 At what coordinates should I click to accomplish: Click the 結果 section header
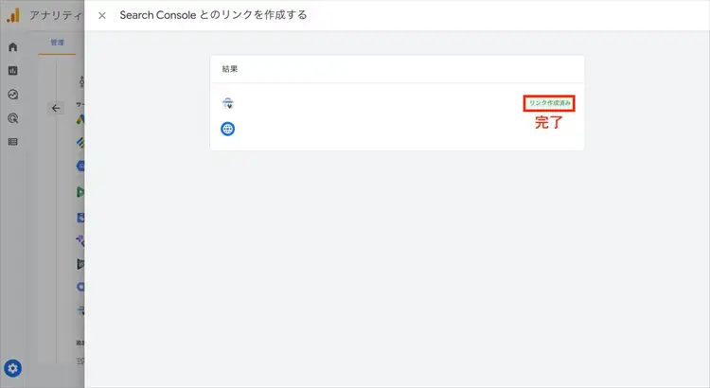230,69
